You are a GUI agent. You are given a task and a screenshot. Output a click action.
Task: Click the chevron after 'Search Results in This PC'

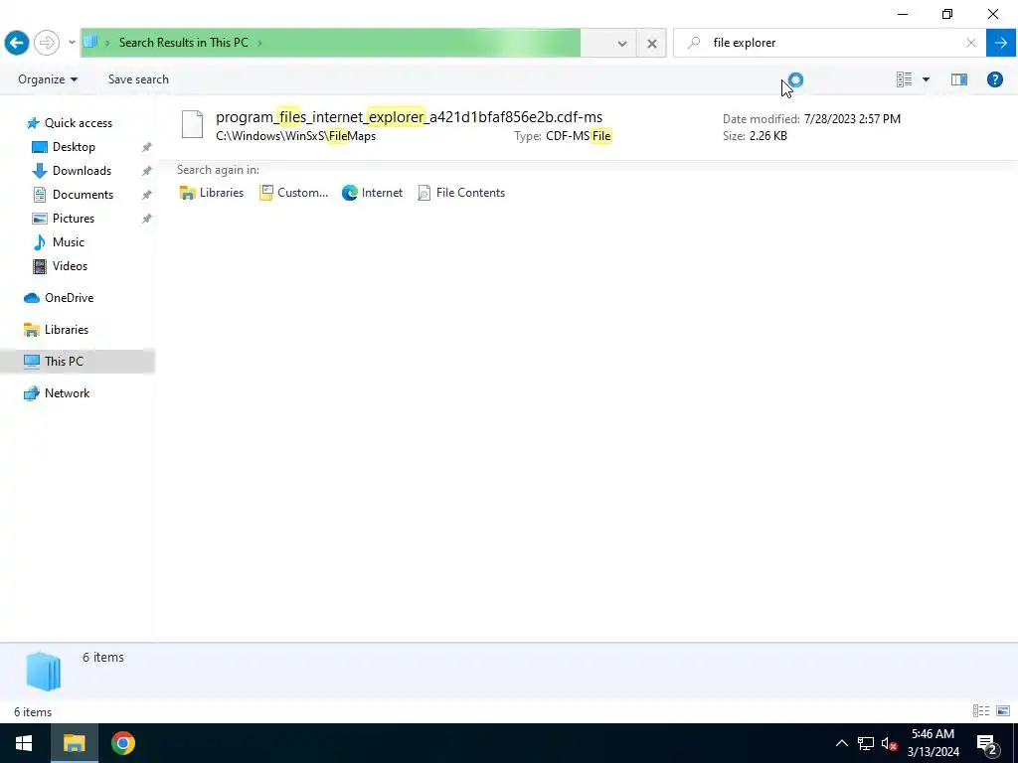[x=259, y=43]
